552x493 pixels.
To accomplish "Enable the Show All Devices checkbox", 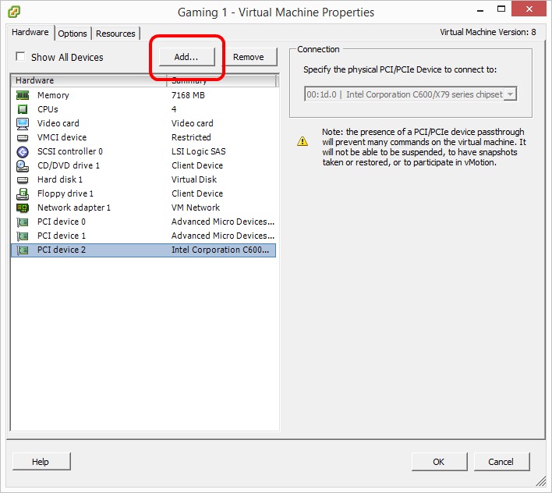I will pyautogui.click(x=20, y=57).
